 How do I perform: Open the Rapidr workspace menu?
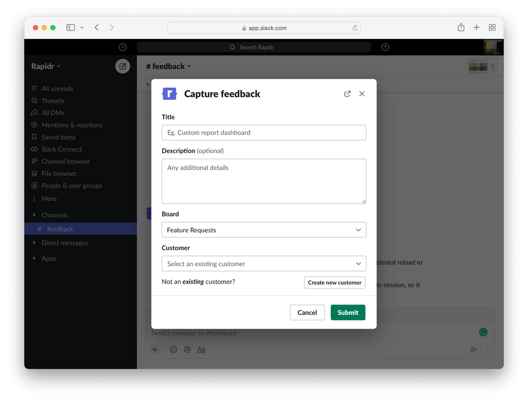point(46,66)
